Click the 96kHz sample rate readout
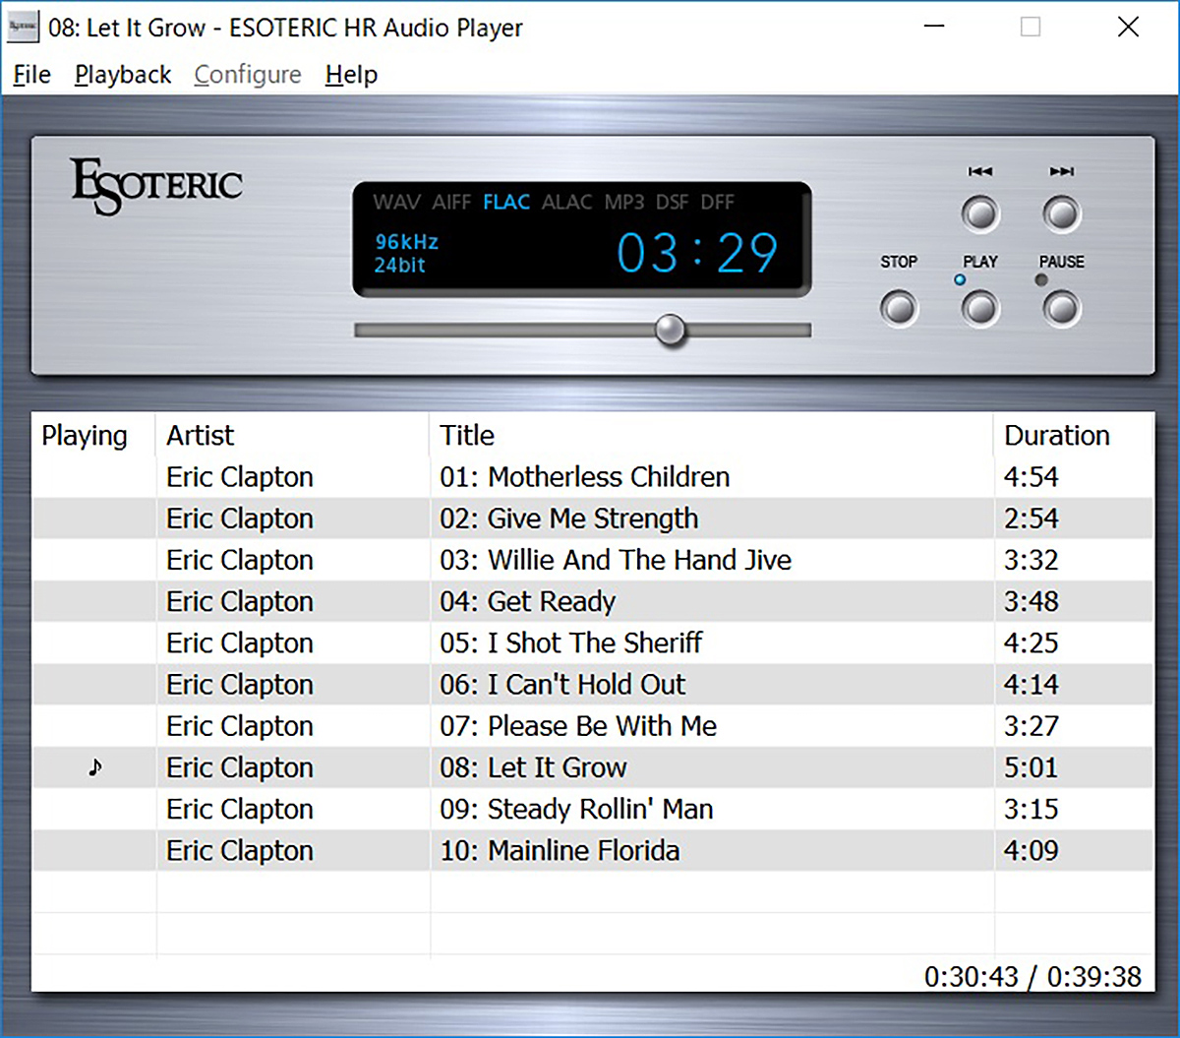 [x=406, y=242]
